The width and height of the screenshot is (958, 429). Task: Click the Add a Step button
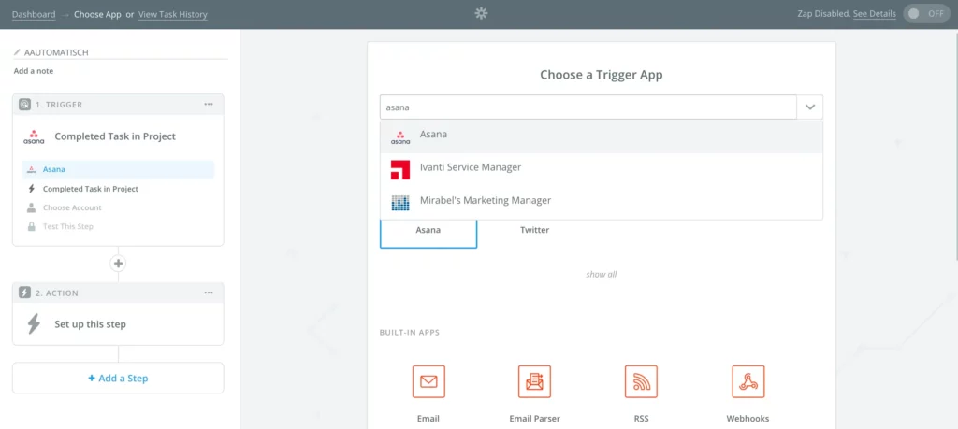118,378
